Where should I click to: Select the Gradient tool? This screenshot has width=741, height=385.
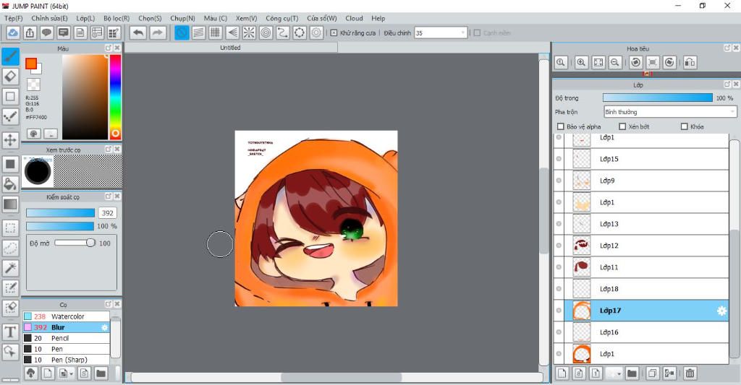pos(10,204)
